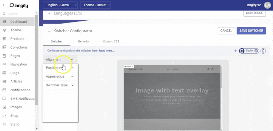The width and height of the screenshot is (273, 131).
Task: Open the Dashboard sidebar item
Action: 17,22
